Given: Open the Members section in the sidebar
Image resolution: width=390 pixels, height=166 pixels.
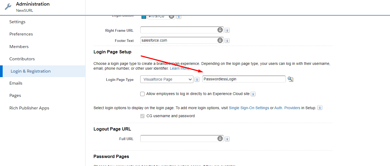Looking at the screenshot, I should tap(19, 46).
